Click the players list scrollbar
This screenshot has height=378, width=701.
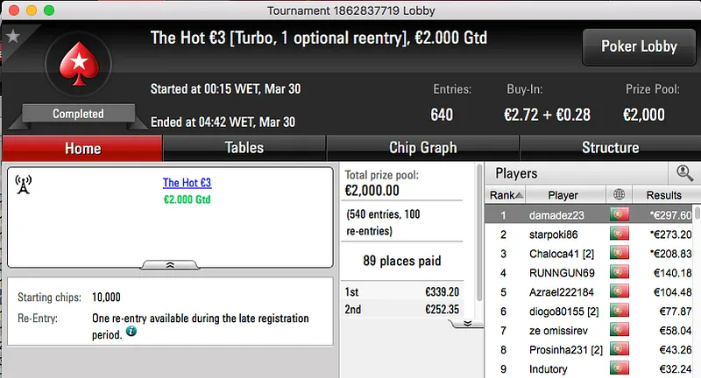pos(697,289)
